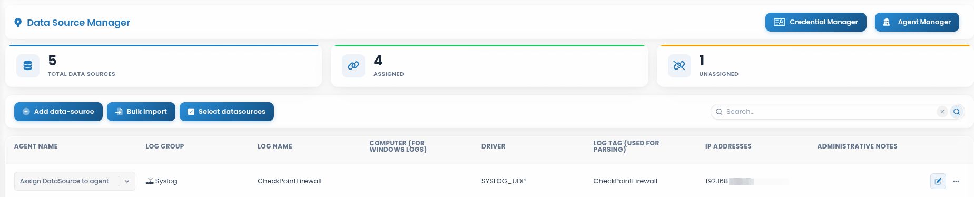Click the search magnifier button

[957, 112]
